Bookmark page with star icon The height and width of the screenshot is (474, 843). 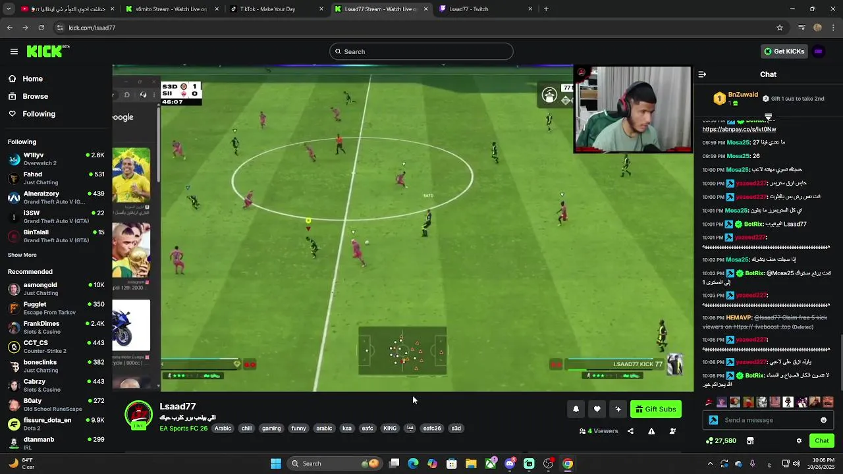tap(780, 28)
